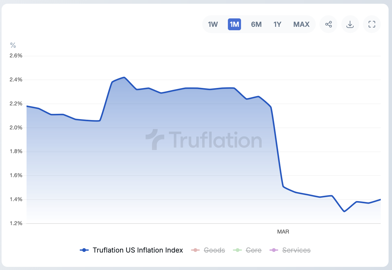Click the line's lowest dip near 1.3%
The width and height of the screenshot is (392, 270).
(x=344, y=211)
